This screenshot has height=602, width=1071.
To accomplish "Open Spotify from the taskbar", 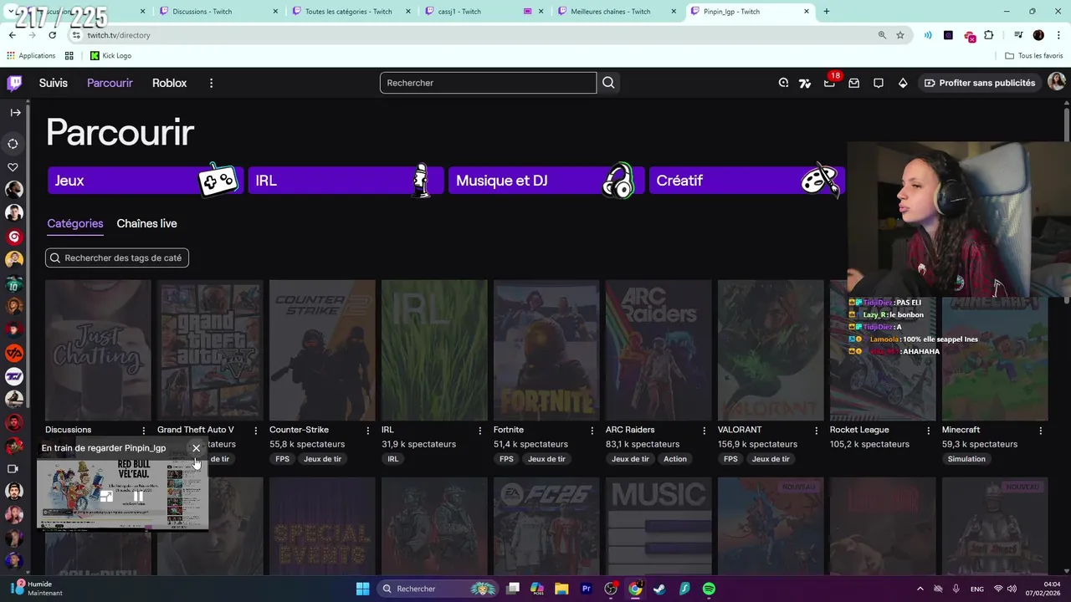I will point(709,589).
